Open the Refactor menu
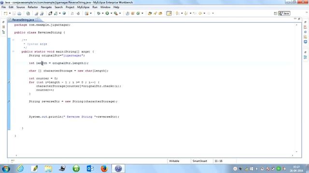The width and height of the screenshot is (309, 173). tap(33, 7)
